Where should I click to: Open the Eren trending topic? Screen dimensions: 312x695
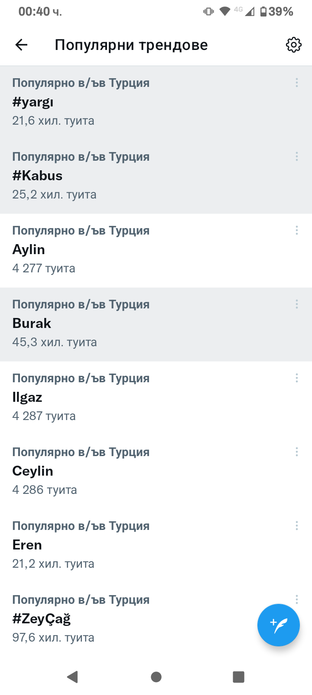tap(130, 546)
